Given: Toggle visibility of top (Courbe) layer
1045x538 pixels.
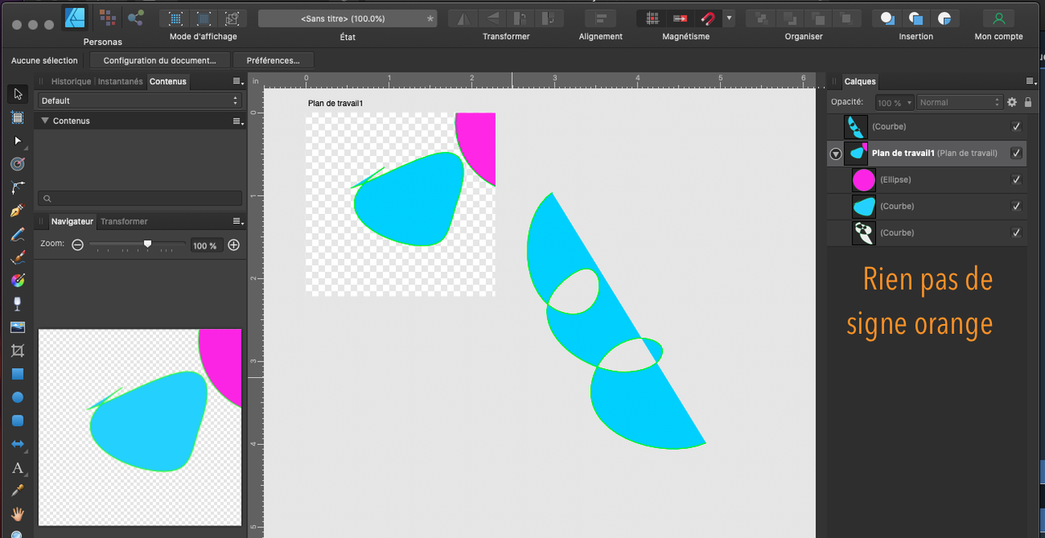Looking at the screenshot, I should pos(1016,127).
